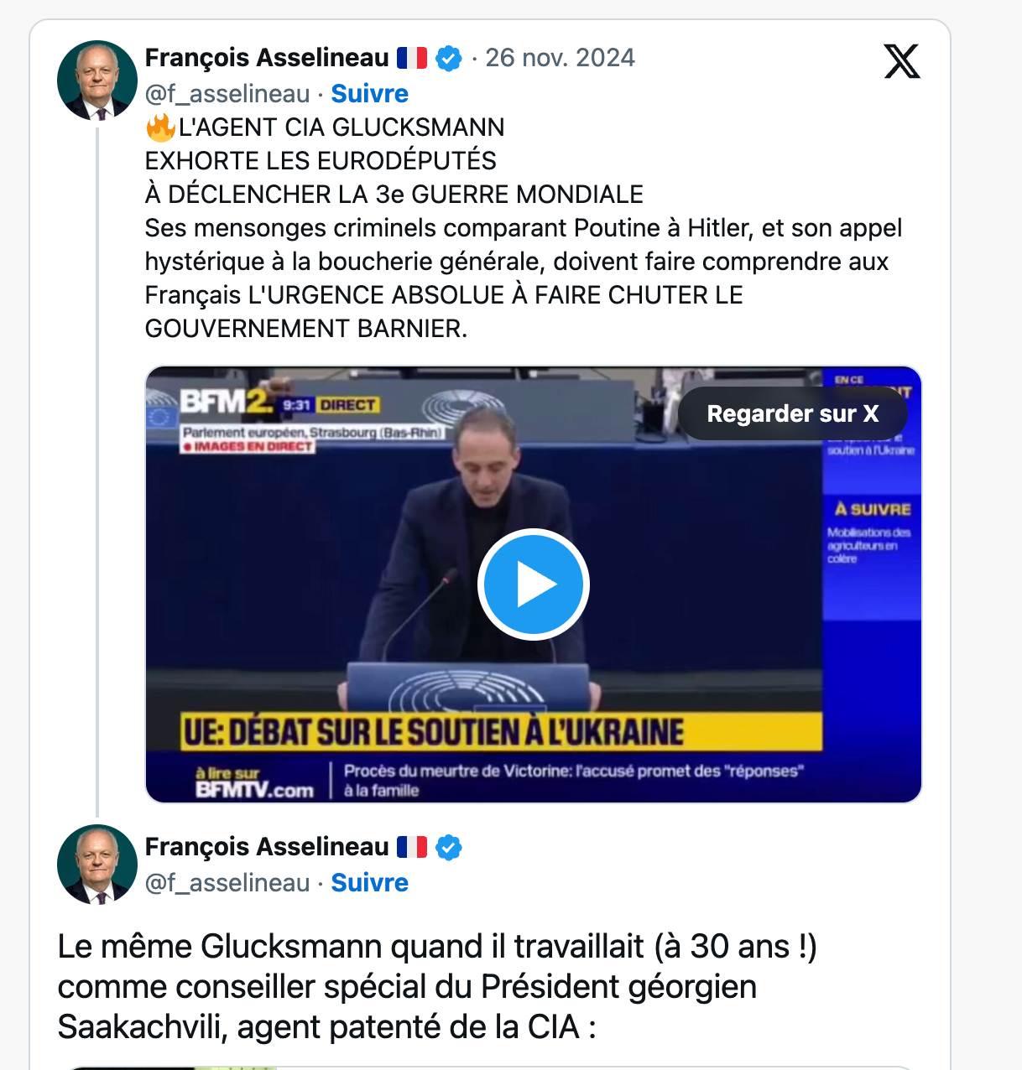1022x1070 pixels.
Task: Open the second tweet's profile avatar
Action: click(97, 865)
